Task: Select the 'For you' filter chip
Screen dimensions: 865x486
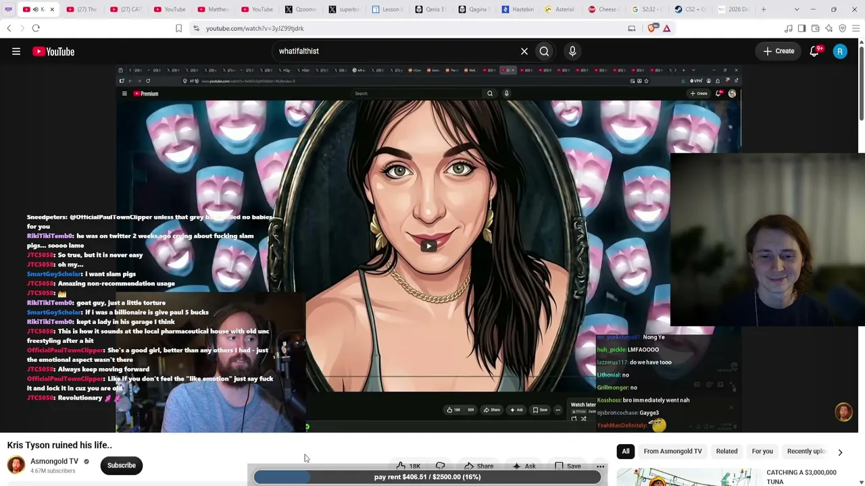Action: point(762,452)
